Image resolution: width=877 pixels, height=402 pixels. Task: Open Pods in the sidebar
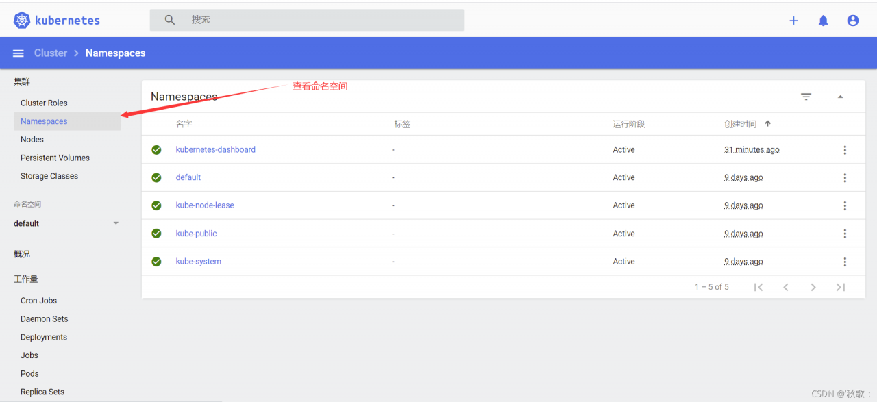29,374
